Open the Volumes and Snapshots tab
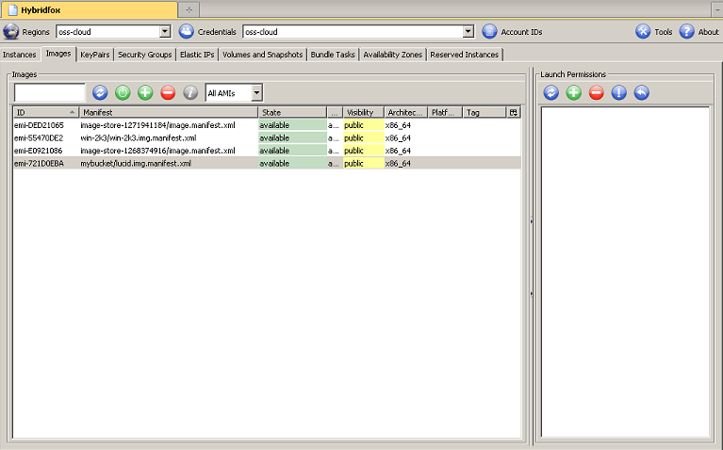This screenshot has height=450, width=723. point(262,55)
